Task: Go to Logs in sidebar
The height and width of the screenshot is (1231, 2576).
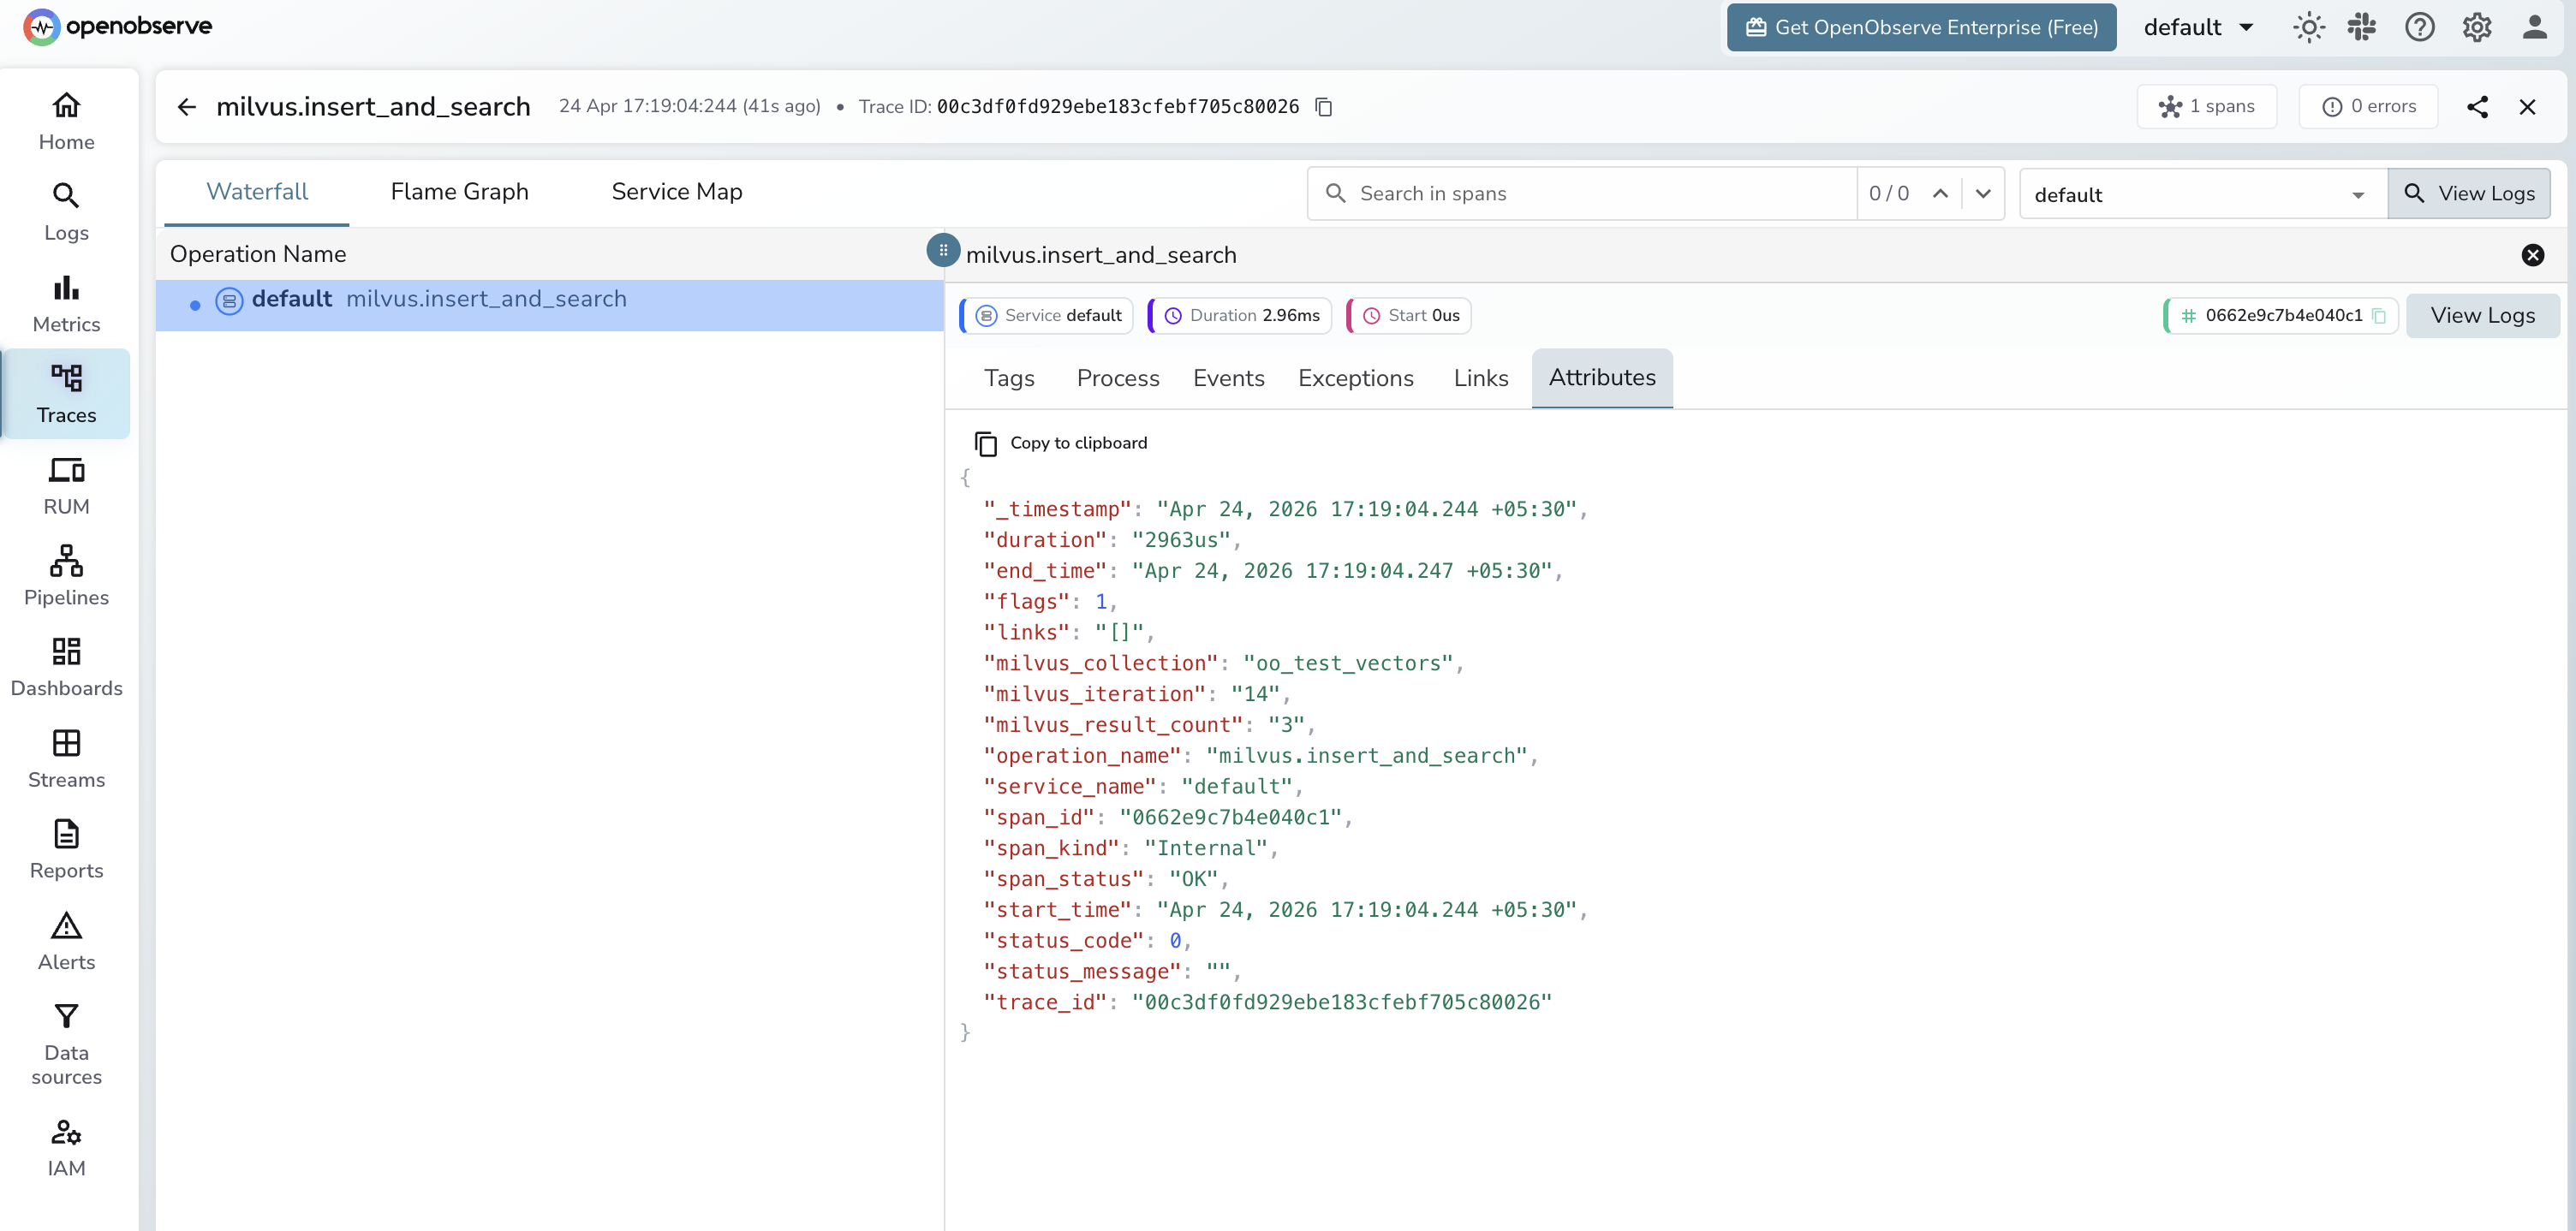Action: pyautogui.click(x=66, y=212)
